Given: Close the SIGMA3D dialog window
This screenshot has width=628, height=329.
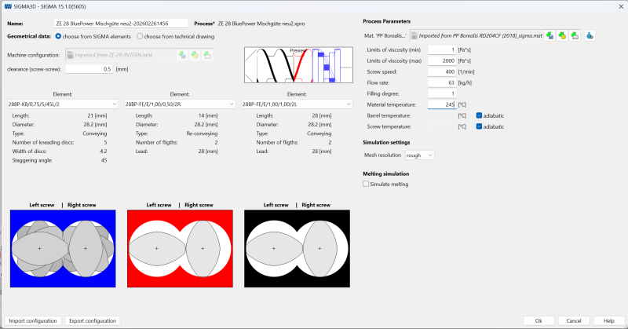Looking at the screenshot, I should 621,6.
